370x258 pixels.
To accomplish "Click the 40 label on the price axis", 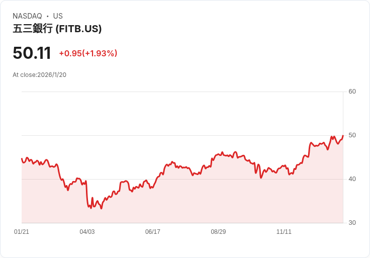I will coord(352,179).
